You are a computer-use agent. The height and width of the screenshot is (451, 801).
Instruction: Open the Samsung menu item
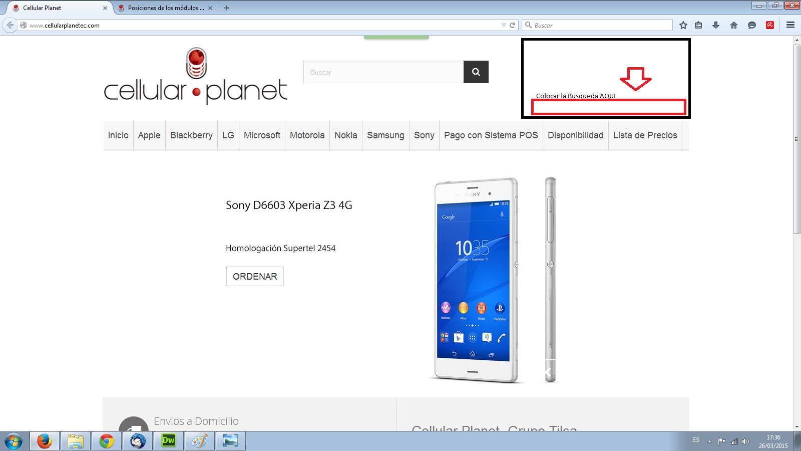tap(385, 135)
